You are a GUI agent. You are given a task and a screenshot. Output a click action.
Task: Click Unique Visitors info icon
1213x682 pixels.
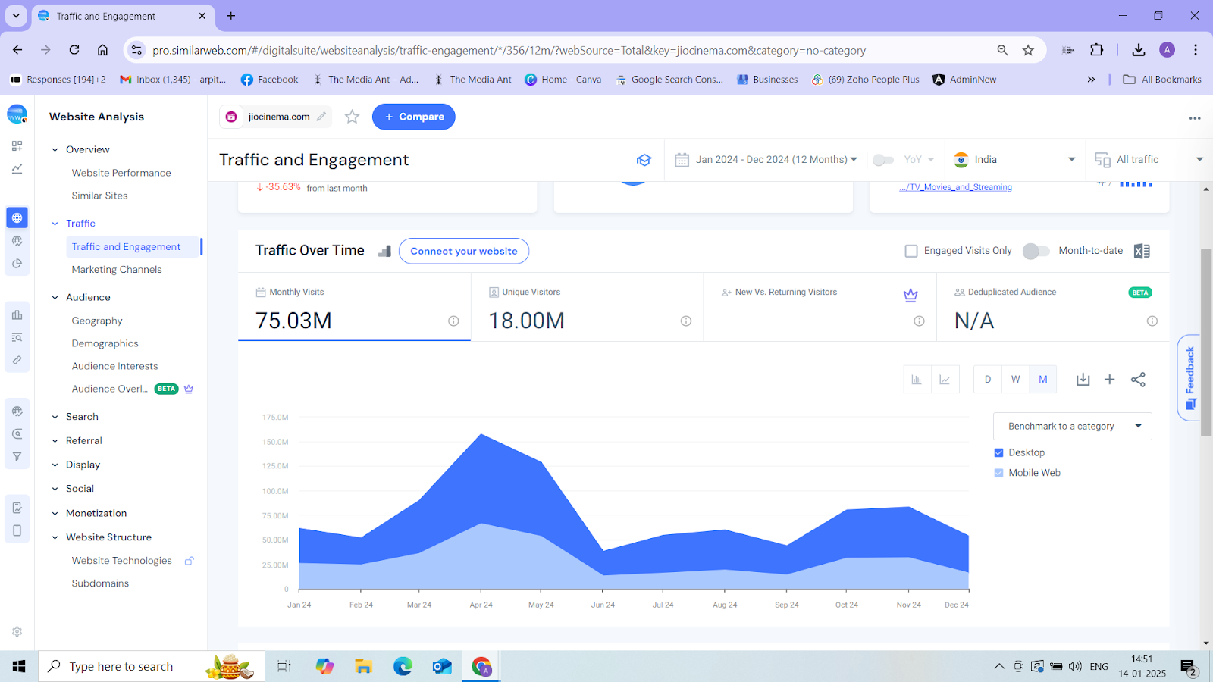coord(686,321)
